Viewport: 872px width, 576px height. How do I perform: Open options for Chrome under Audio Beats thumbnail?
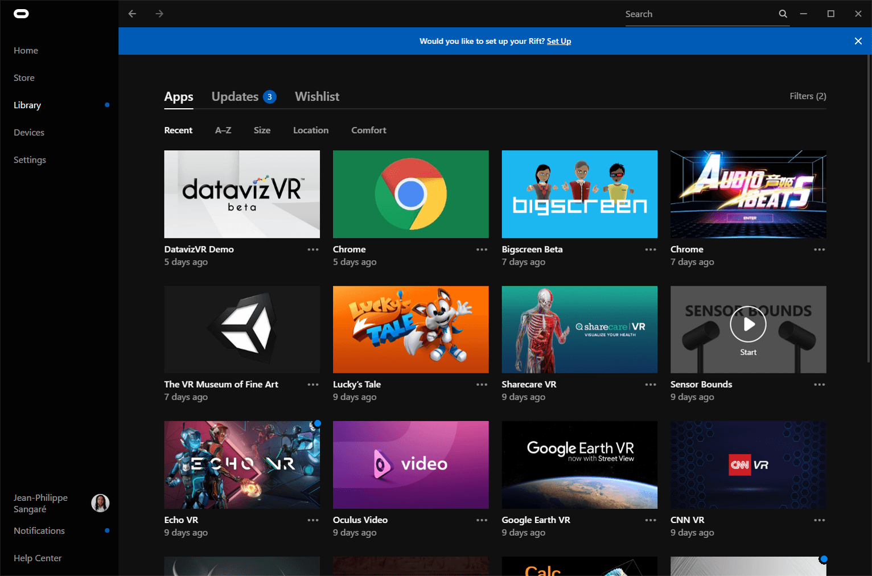click(820, 249)
